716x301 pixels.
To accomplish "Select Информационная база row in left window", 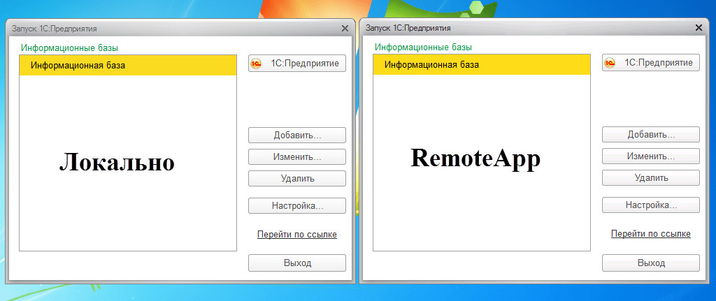I will click(128, 65).
